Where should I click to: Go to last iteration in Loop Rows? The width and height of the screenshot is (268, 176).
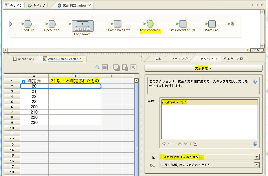(88, 29)
